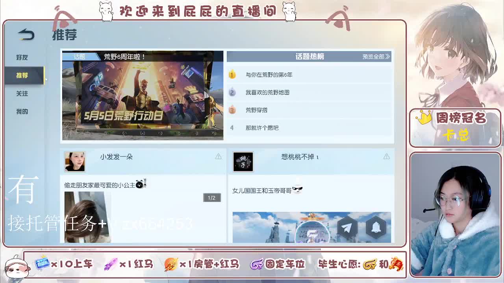This screenshot has width=504, height=283.
Task: Open topic 荒野穿搭
Action: (x=256, y=110)
